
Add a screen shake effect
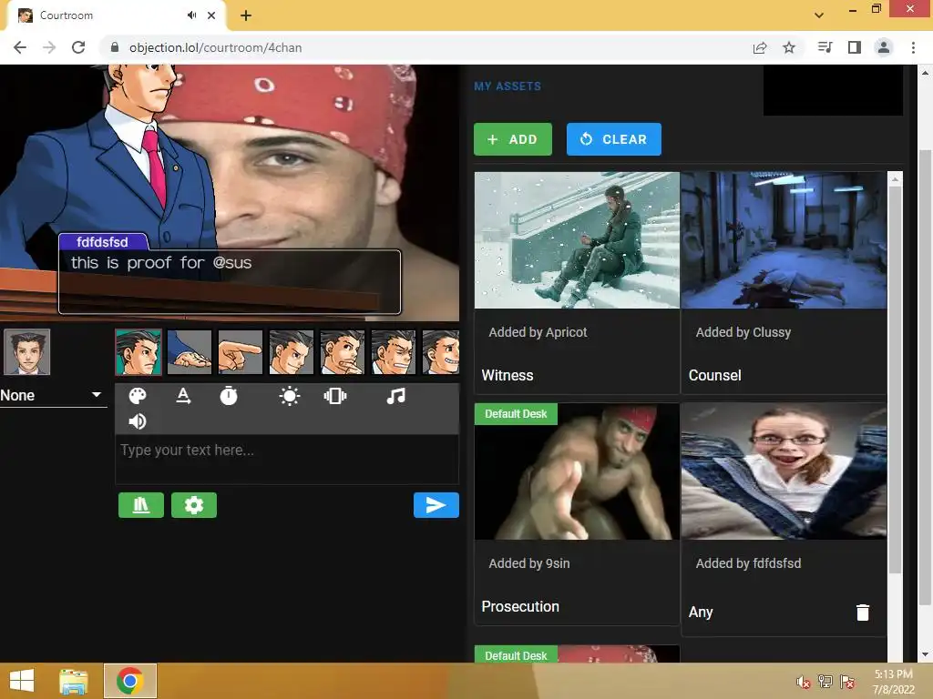(x=335, y=396)
